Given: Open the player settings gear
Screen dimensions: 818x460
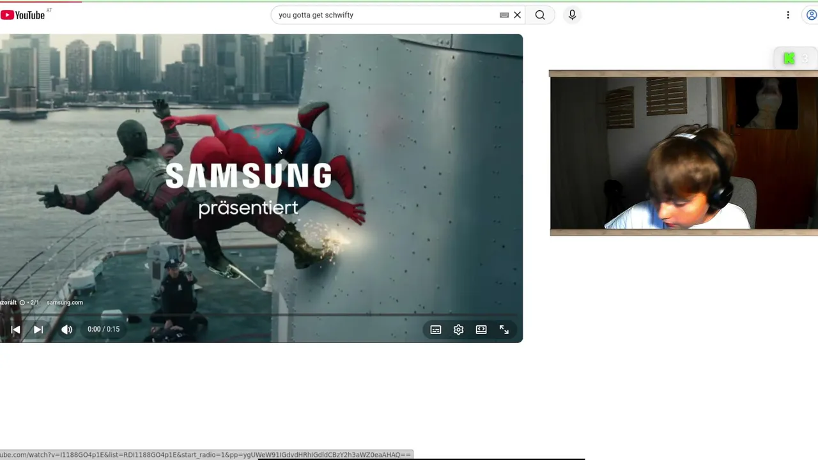Looking at the screenshot, I should 458,330.
